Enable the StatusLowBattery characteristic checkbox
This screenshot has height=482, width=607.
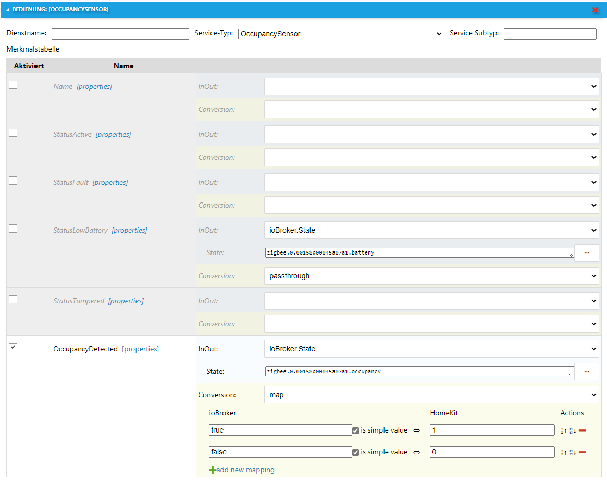(x=13, y=229)
